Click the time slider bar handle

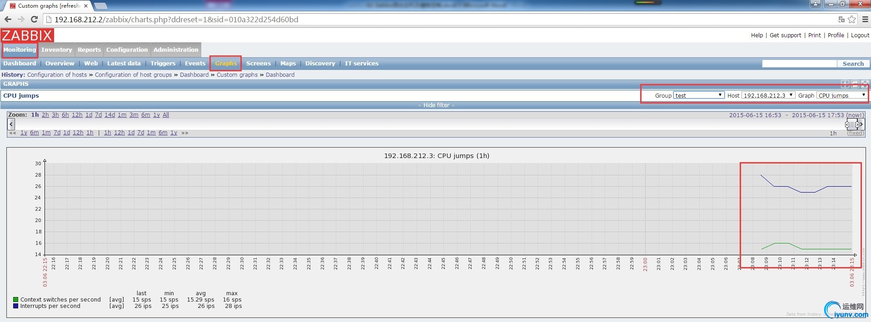click(852, 124)
